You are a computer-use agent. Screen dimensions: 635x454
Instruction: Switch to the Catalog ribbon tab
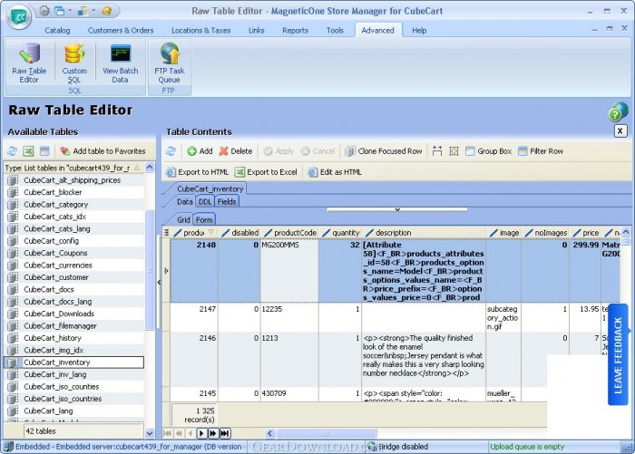[x=57, y=30]
